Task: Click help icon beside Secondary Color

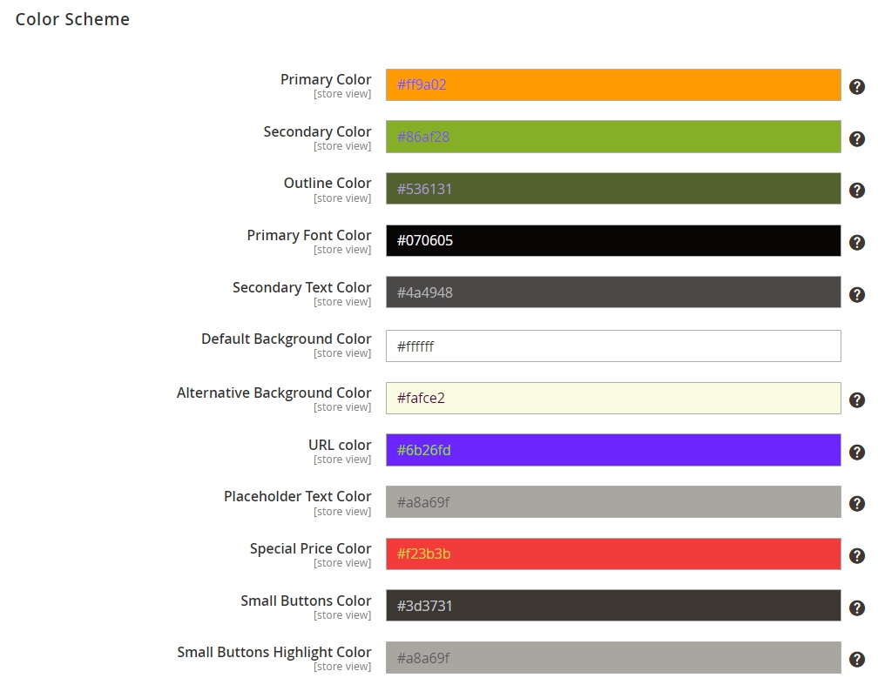Action: (x=857, y=138)
